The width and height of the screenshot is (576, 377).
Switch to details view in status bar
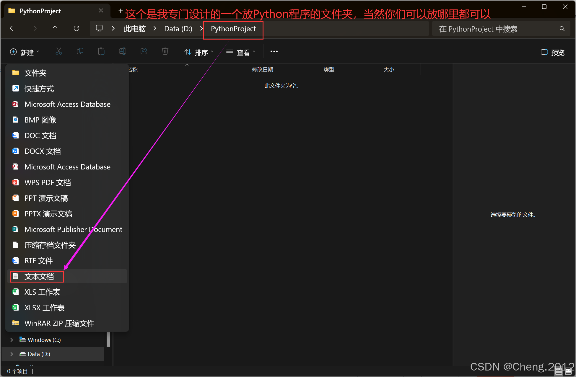[x=559, y=371]
